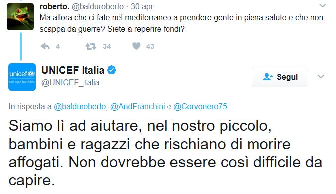Open the @AndFranchini mention link

pos(137,107)
